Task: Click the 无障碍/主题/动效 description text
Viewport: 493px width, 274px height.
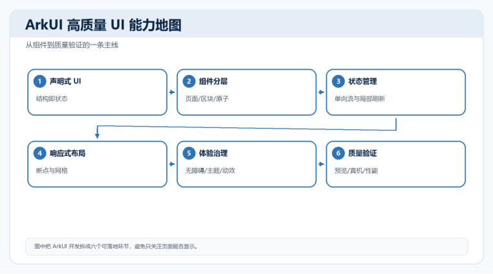Action: point(210,171)
